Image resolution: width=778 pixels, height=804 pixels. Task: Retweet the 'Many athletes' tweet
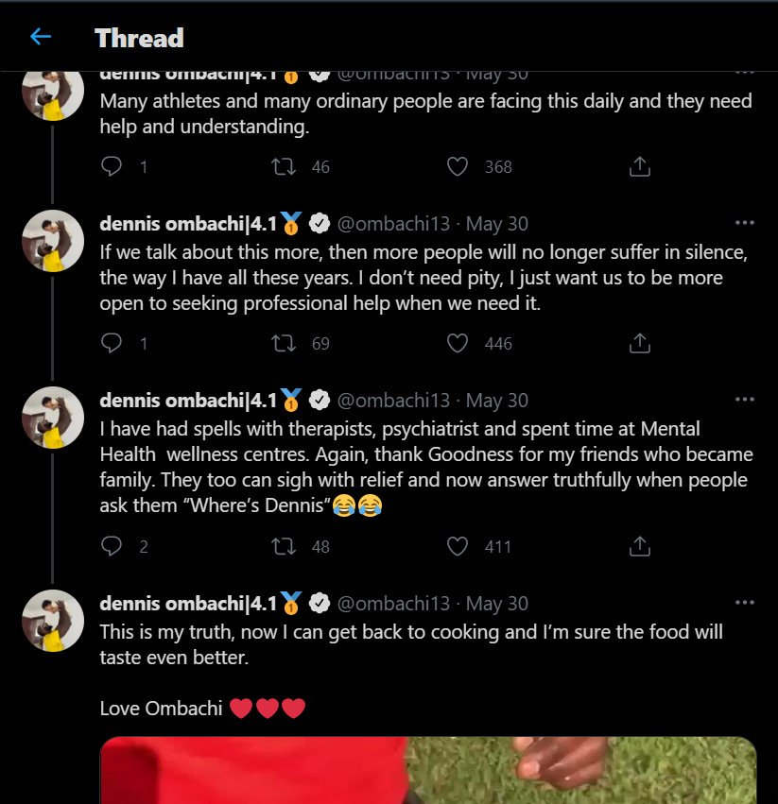(x=283, y=166)
